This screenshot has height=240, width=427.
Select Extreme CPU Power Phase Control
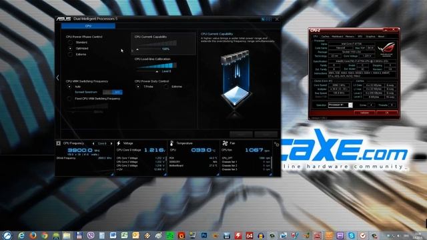70,55
